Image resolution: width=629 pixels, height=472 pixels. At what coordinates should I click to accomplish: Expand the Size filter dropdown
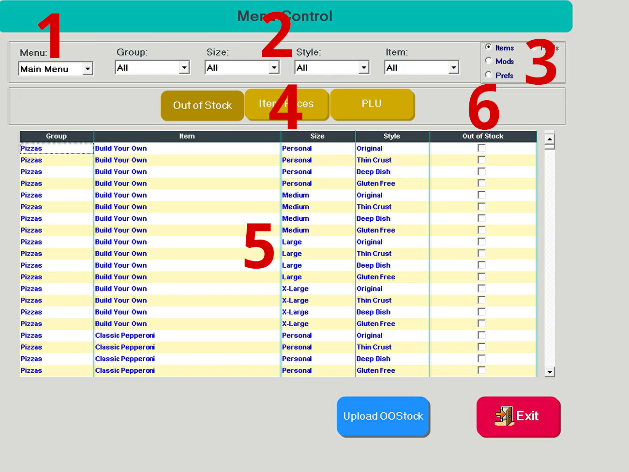[242, 67]
